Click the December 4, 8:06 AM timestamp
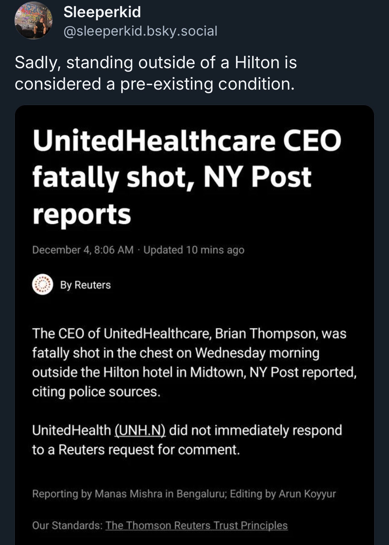Image resolution: width=389 pixels, height=545 pixels. coord(83,250)
